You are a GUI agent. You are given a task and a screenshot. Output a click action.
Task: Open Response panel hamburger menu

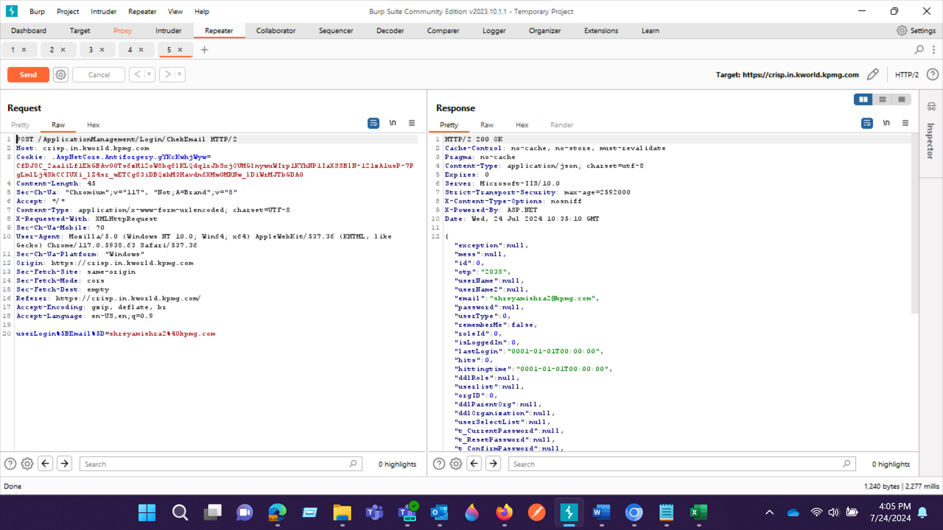click(x=905, y=123)
